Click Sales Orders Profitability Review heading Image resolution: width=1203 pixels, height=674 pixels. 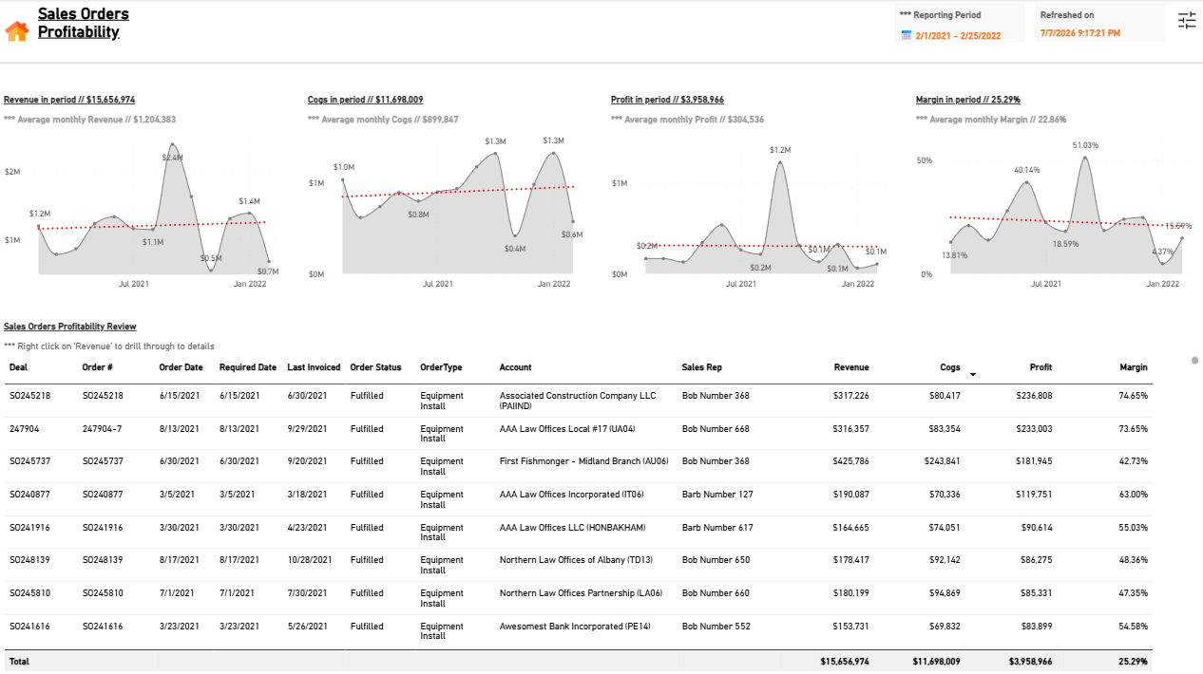pos(70,327)
